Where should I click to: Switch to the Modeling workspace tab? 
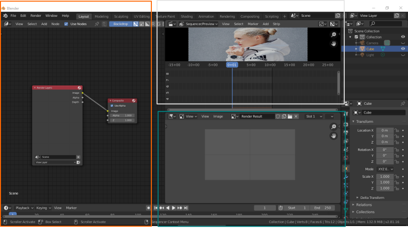101,16
